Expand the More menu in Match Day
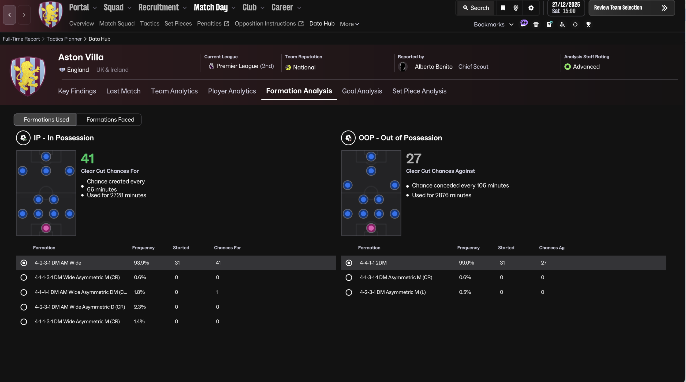Image resolution: width=686 pixels, height=382 pixels. coord(349,24)
